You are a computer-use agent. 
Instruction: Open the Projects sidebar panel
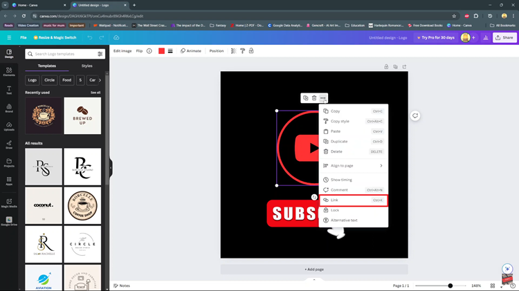[x=9, y=162]
